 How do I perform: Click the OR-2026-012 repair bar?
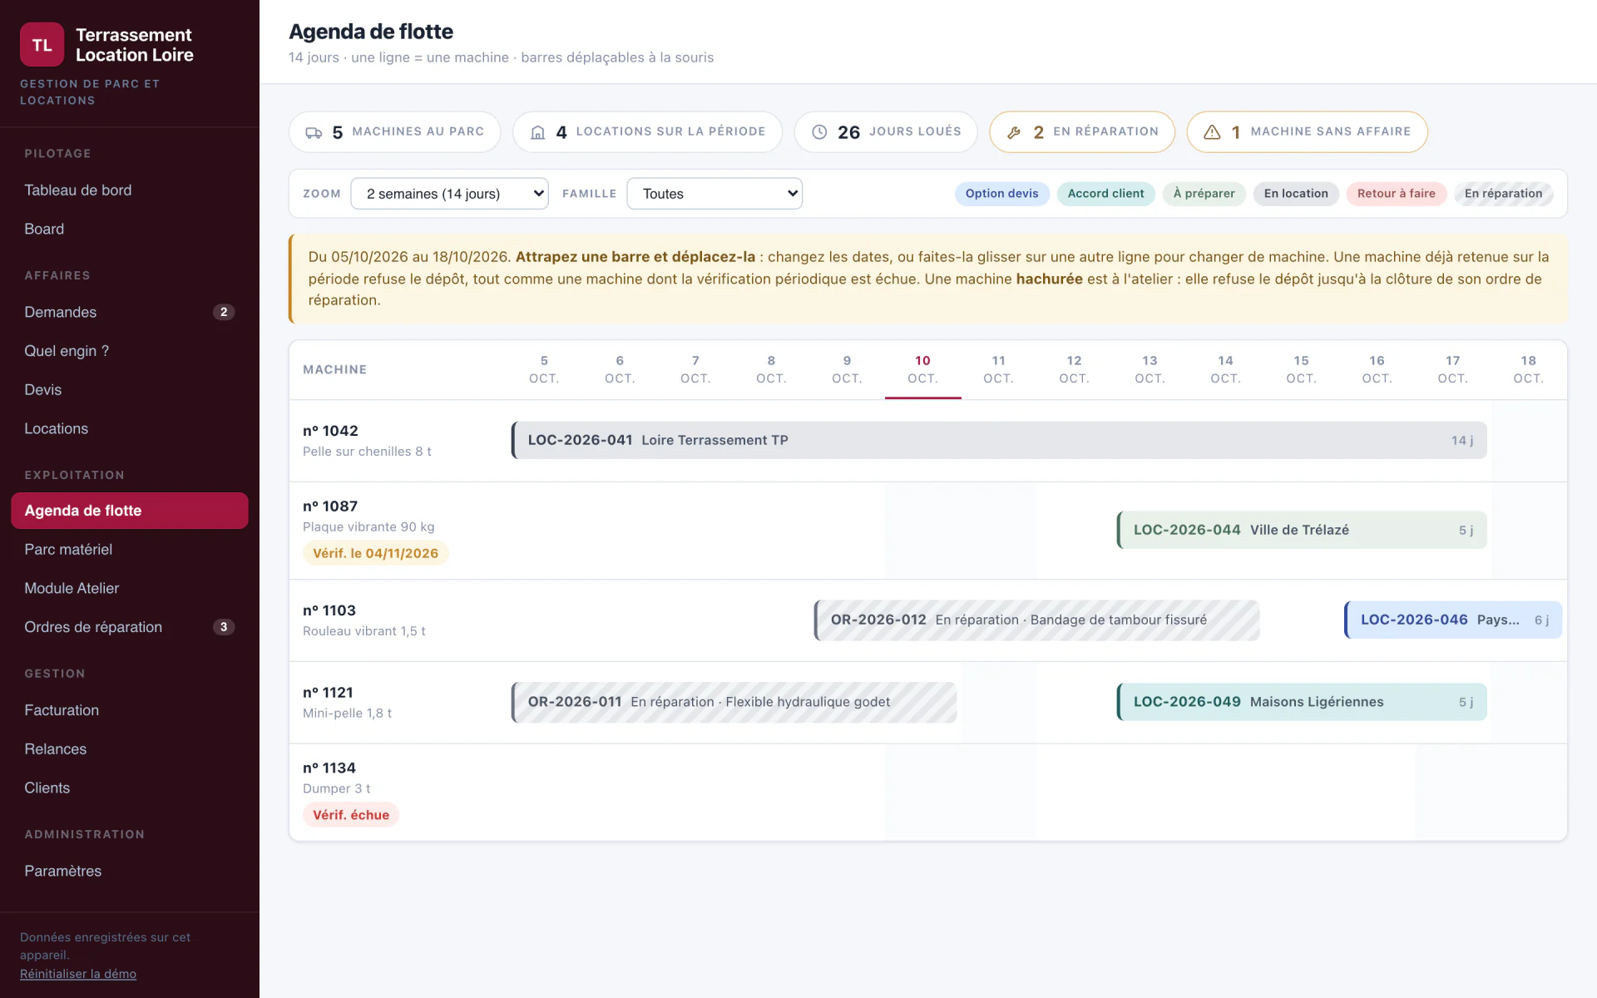point(1036,620)
